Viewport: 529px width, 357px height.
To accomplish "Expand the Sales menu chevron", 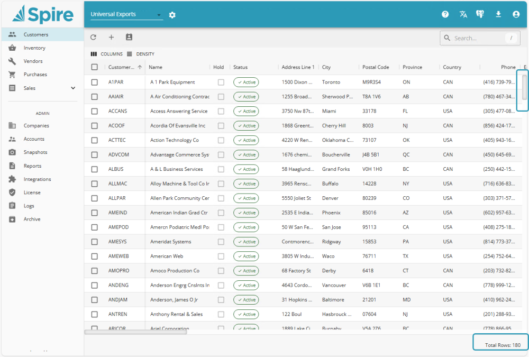I will [x=73, y=88].
